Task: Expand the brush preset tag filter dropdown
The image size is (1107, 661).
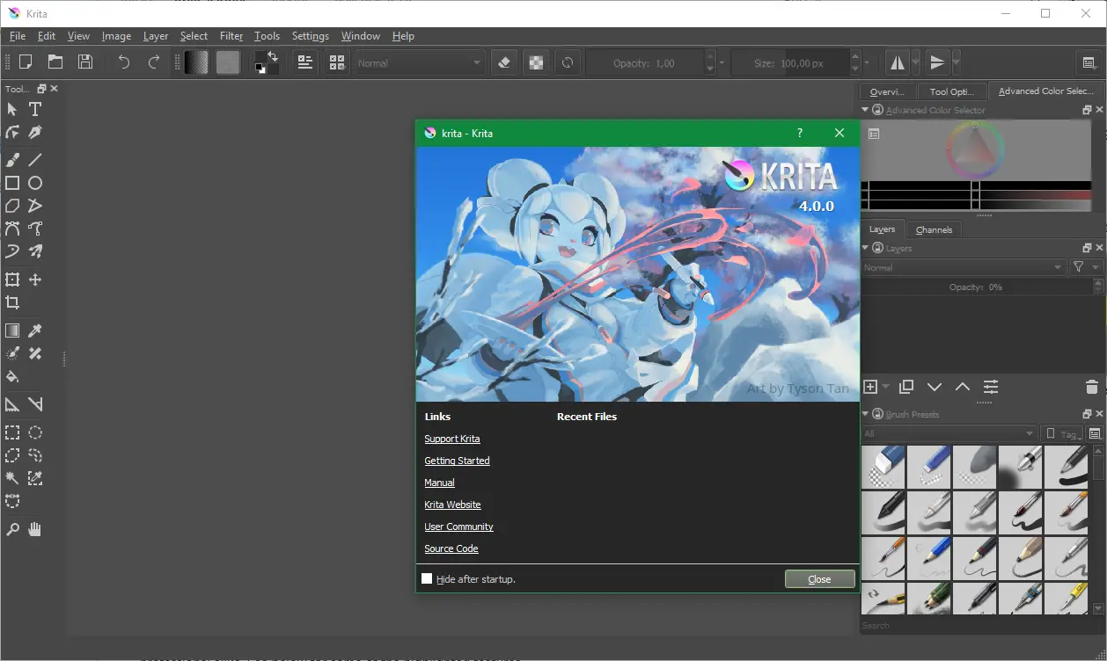Action: tap(948, 434)
